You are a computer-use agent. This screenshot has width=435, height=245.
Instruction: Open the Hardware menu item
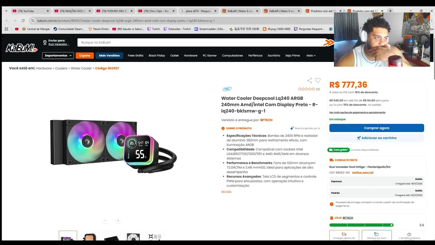click(191, 55)
